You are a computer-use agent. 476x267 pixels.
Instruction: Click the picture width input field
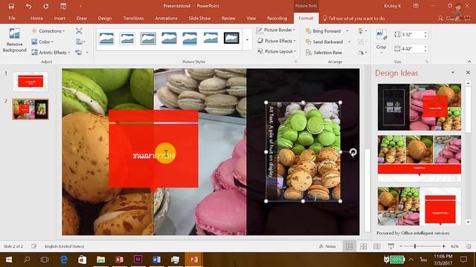click(412, 48)
